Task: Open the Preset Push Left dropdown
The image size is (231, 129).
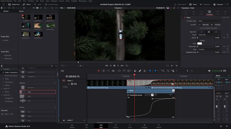Action: coord(209,35)
